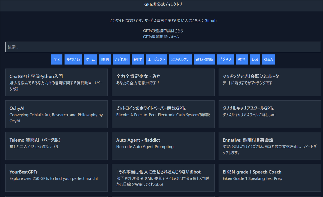This screenshot has height=197, width=323.
Task: Open マッチングアプリ会話シミュレータ card
Action: 270,82
